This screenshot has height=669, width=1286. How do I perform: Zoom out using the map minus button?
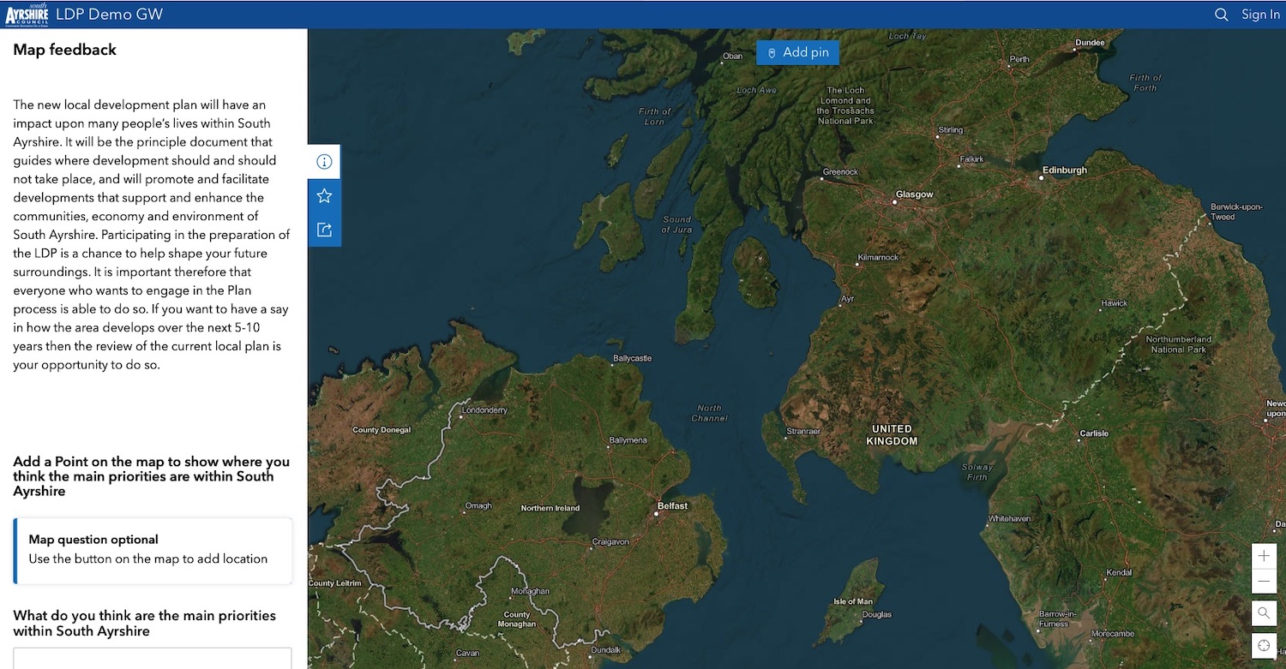tap(1264, 582)
